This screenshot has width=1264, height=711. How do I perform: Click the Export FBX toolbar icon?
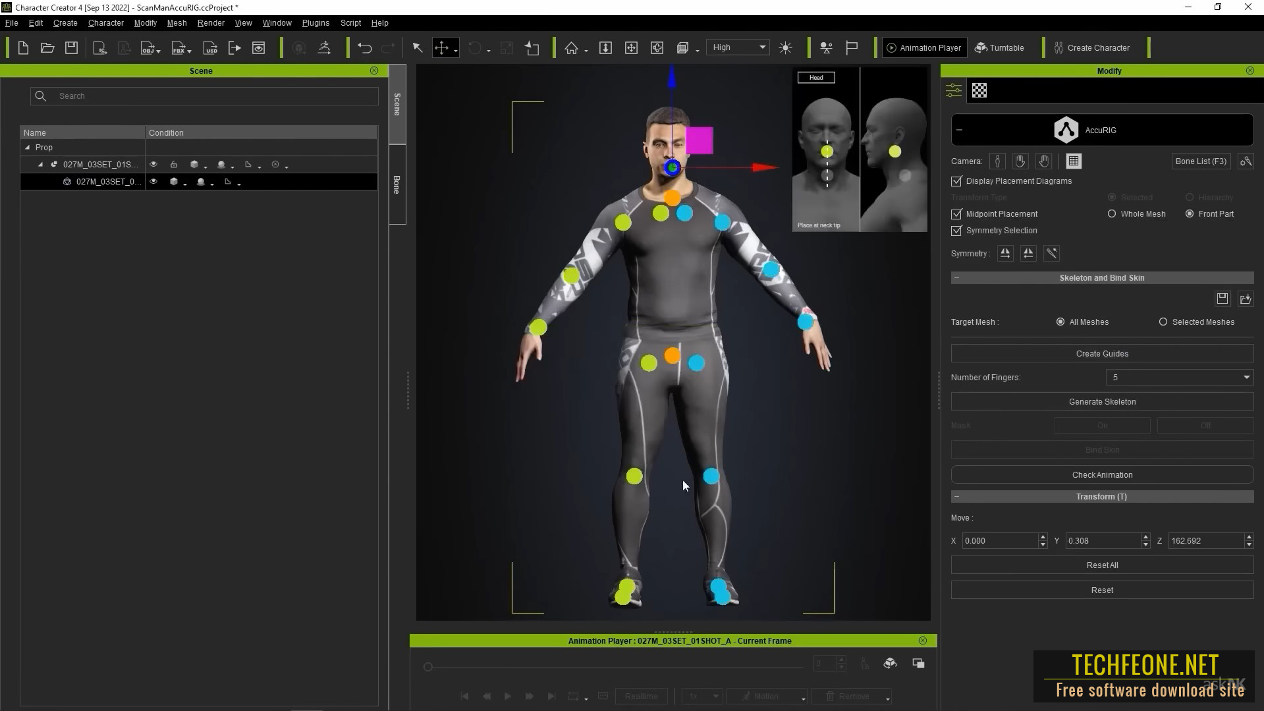(x=179, y=47)
